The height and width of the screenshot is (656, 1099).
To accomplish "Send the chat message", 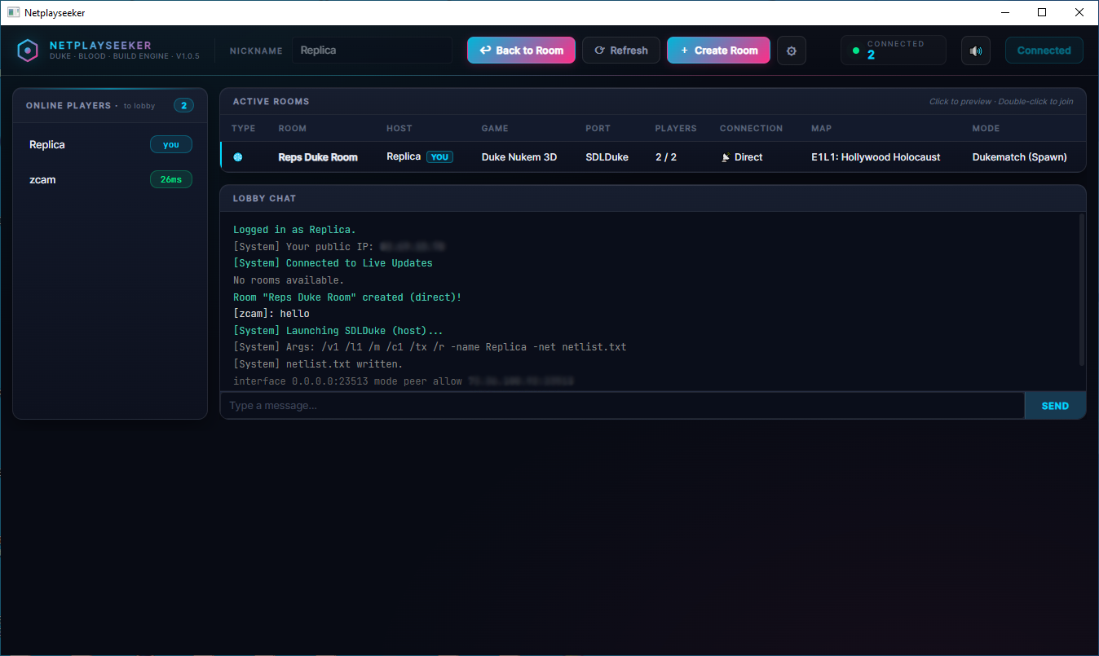I will [x=1055, y=406].
